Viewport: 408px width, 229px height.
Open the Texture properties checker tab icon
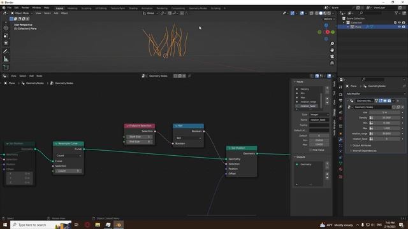[340, 177]
